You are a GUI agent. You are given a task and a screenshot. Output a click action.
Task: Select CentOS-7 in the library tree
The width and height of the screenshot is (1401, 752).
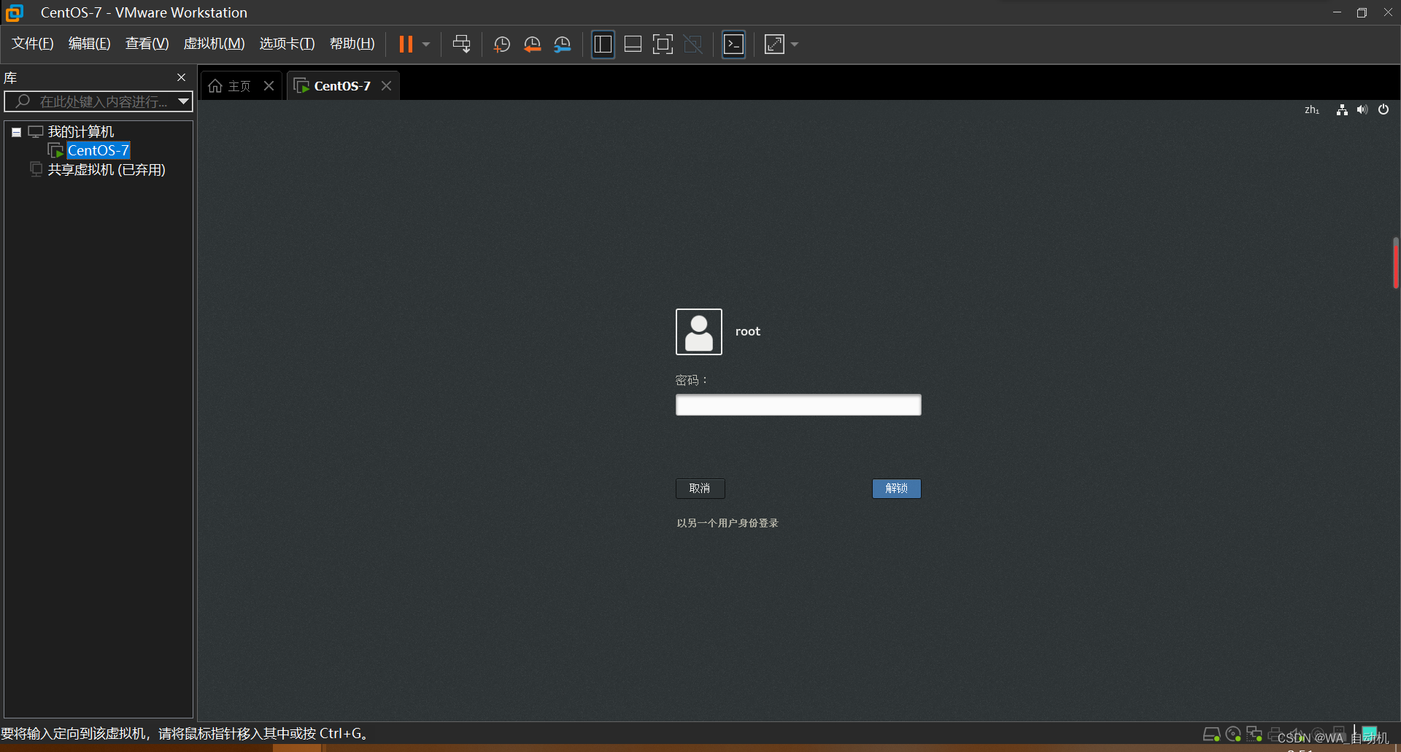pos(99,150)
